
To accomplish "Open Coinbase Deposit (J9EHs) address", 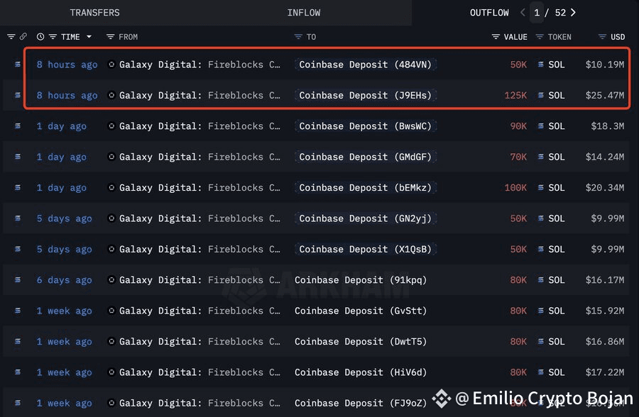I will [365, 95].
